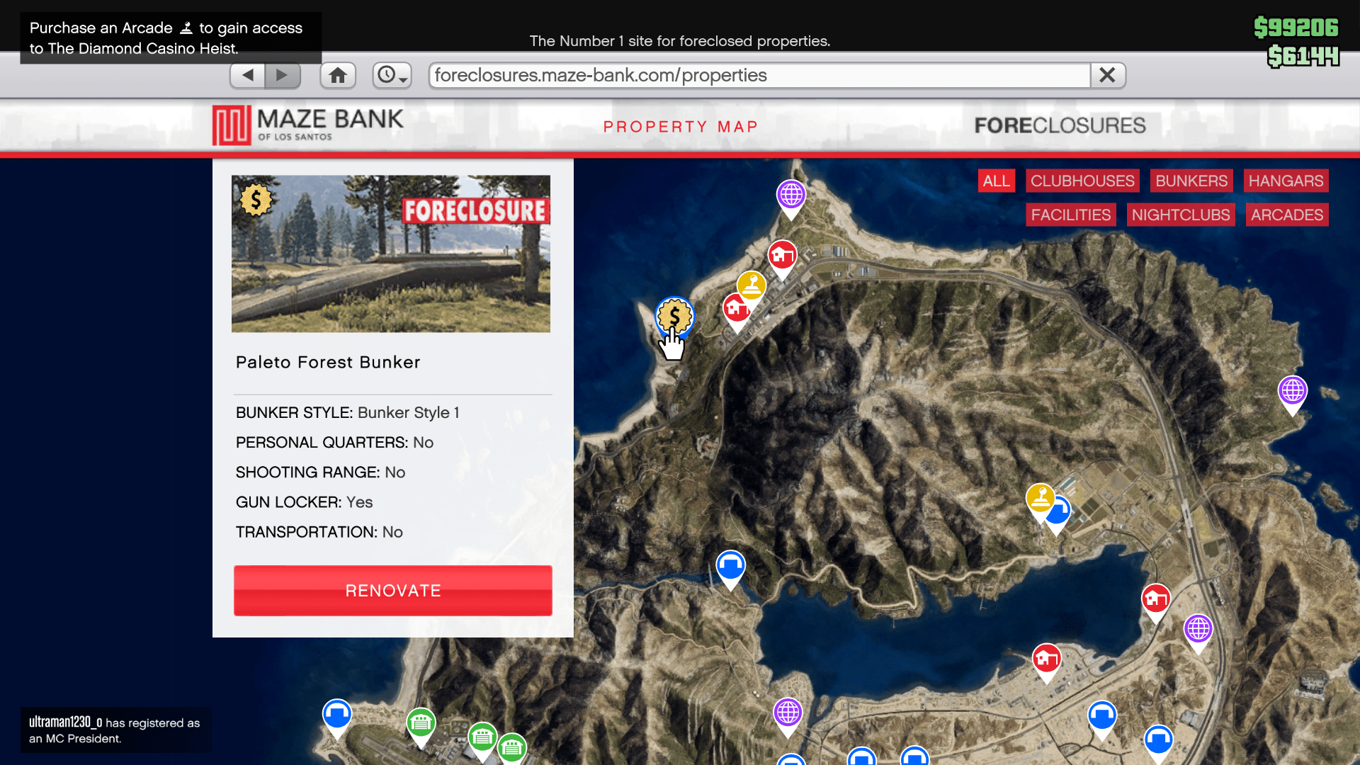Select the ALL property filter
The width and height of the screenshot is (1360, 765).
click(996, 181)
